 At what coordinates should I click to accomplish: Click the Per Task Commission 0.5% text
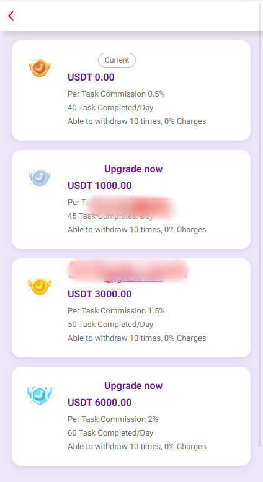116,94
